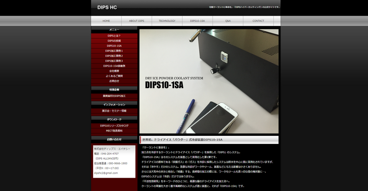
Task: Visit the Q&A page
Action: (228, 21)
